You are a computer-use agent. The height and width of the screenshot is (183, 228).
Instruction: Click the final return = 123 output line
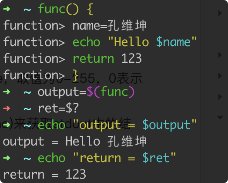coord(44,174)
